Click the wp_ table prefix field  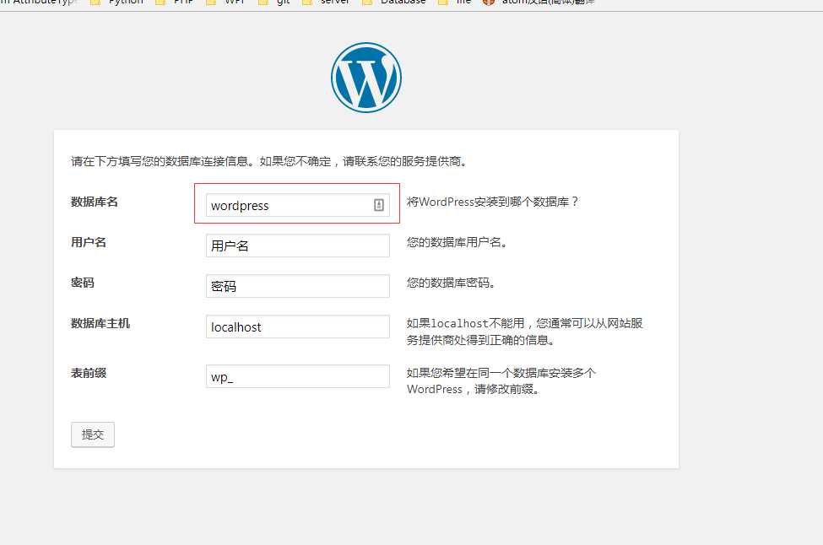click(298, 376)
